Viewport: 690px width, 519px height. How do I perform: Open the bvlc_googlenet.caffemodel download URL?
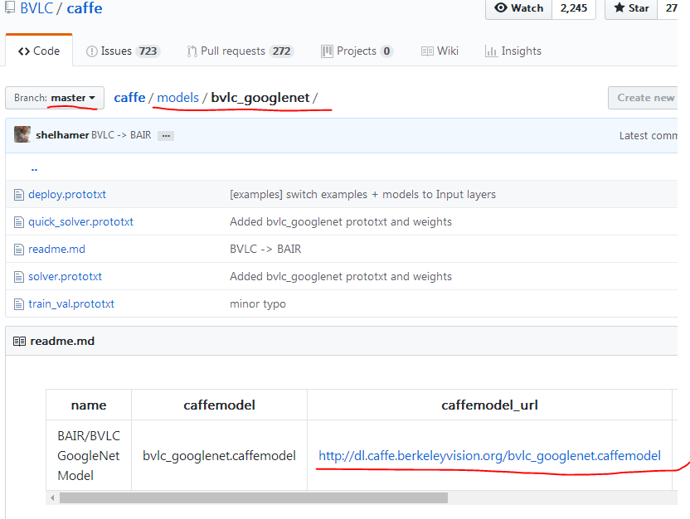pyautogui.click(x=489, y=456)
